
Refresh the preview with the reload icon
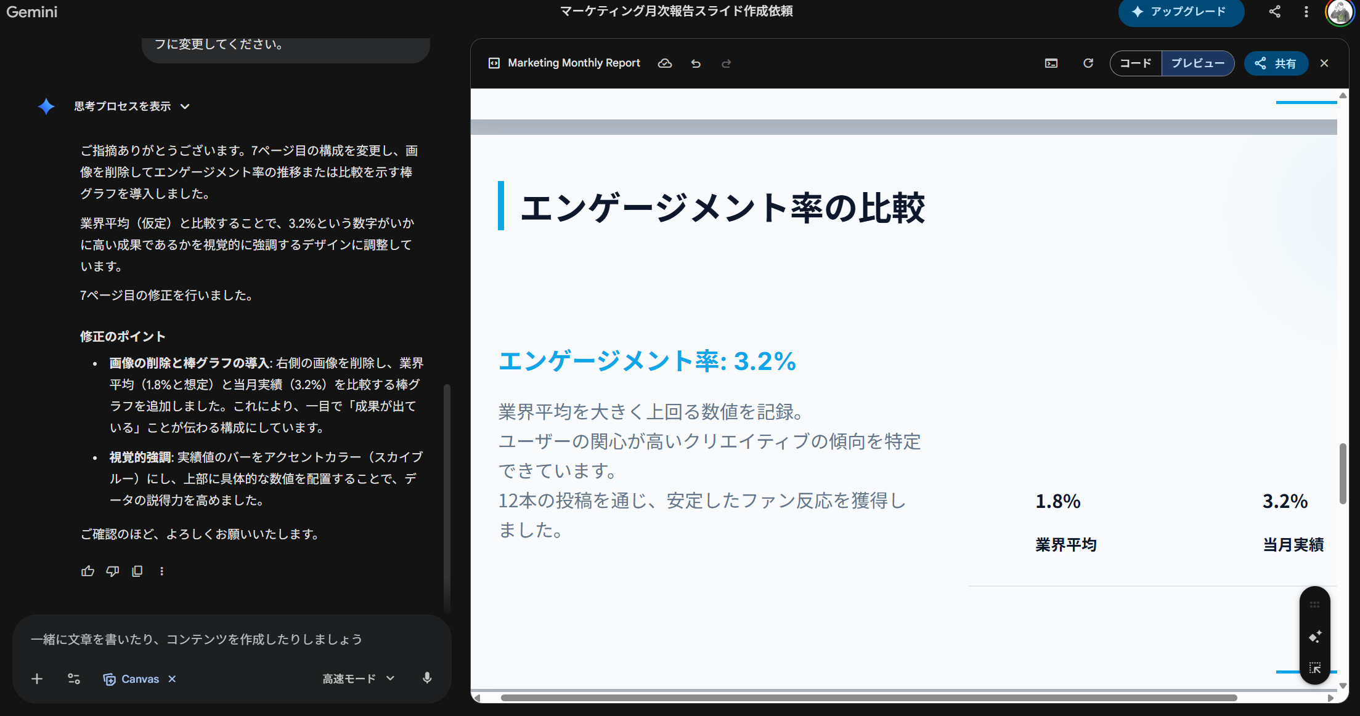pos(1088,63)
